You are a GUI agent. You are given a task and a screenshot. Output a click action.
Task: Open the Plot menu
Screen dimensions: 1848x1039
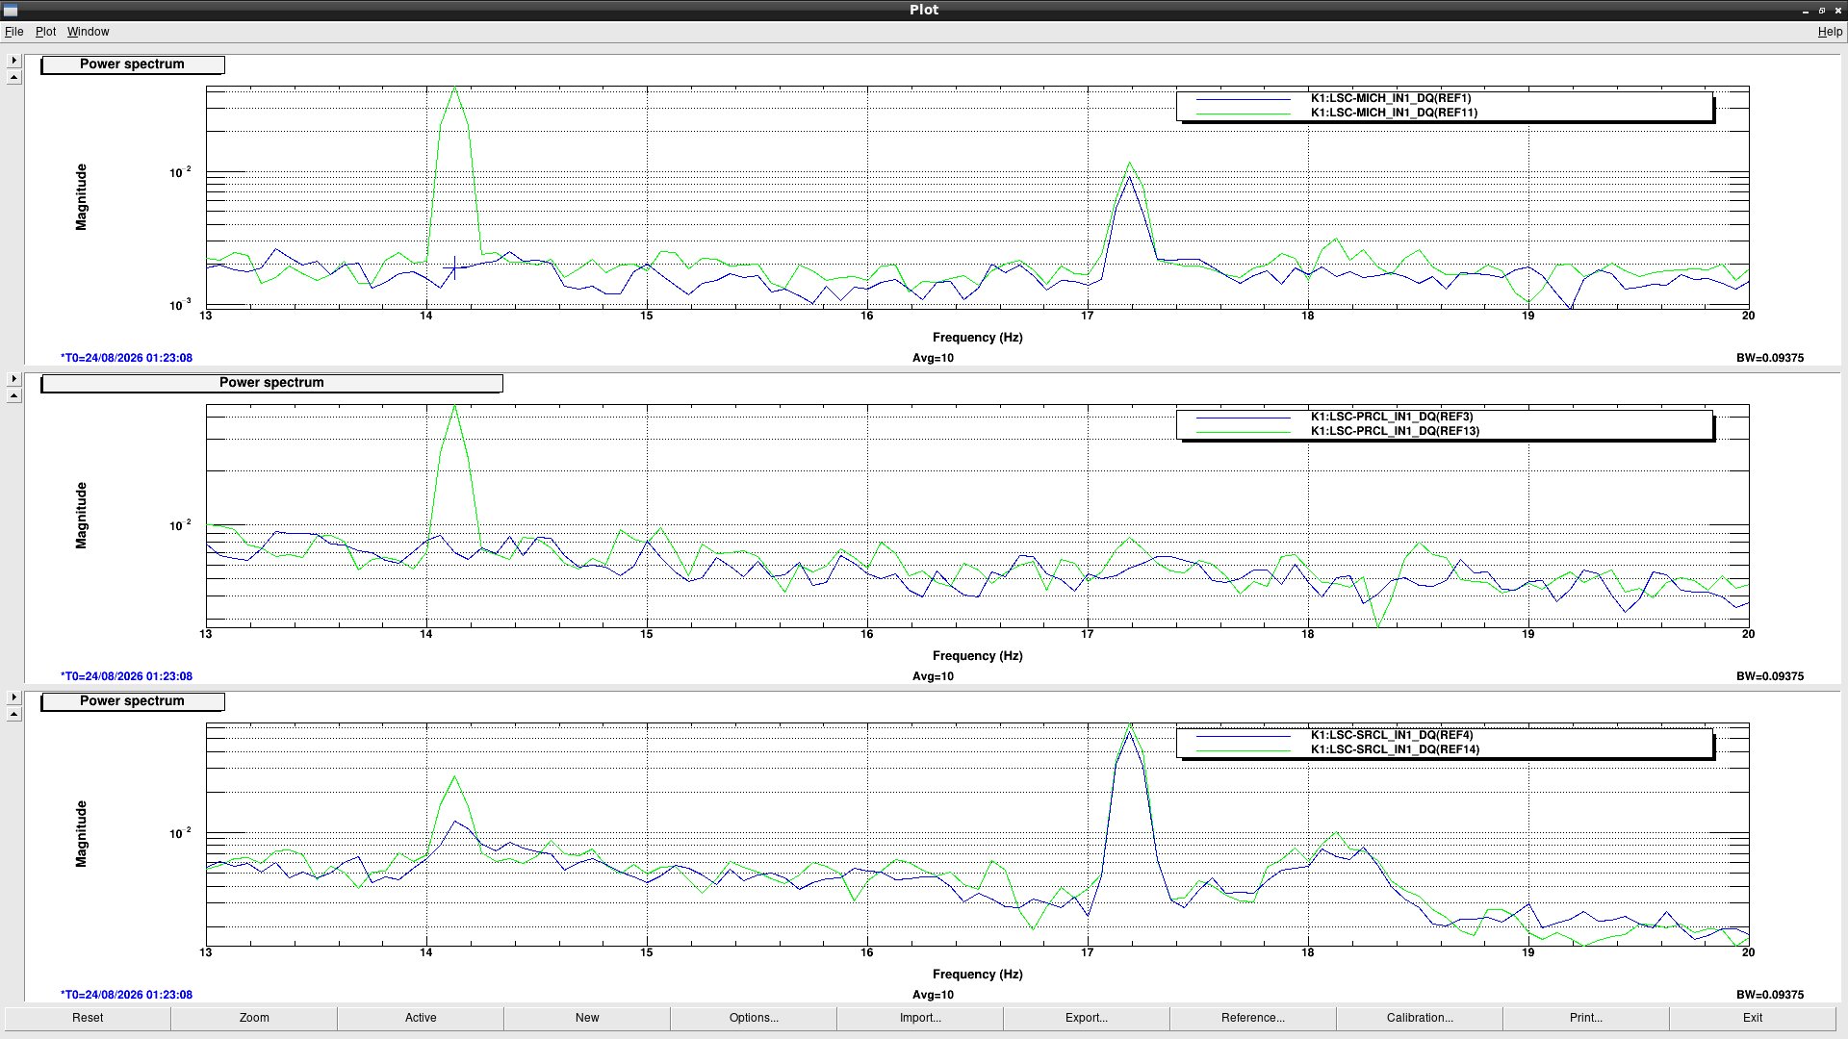coord(45,32)
